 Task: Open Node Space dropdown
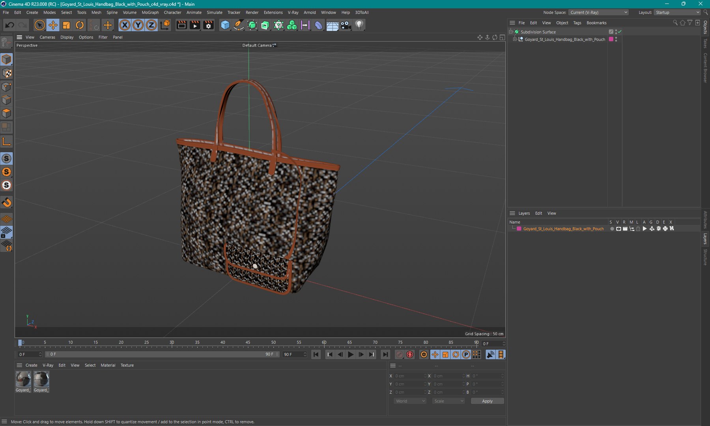tap(599, 12)
